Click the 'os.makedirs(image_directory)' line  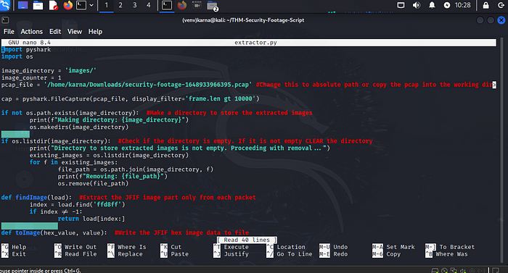point(79,127)
